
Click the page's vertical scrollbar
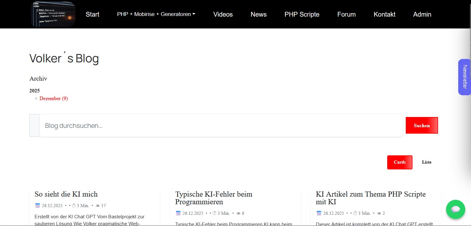pyautogui.click(x=470, y=96)
